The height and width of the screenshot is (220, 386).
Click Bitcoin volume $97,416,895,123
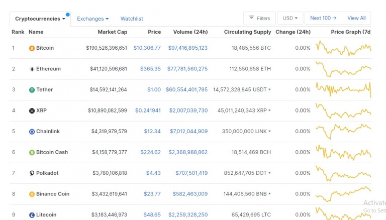(188, 48)
